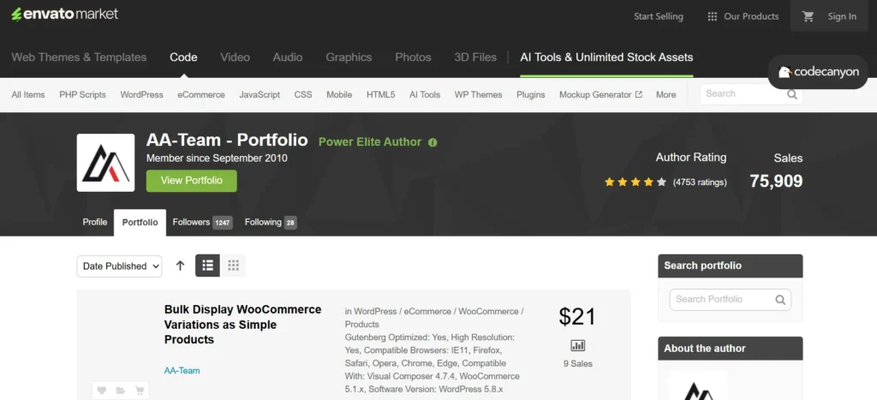Click the add to collection folder icon
The height and width of the screenshot is (400, 877).
[120, 391]
